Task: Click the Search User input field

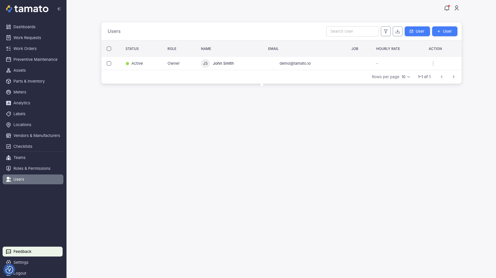Action: point(352,31)
